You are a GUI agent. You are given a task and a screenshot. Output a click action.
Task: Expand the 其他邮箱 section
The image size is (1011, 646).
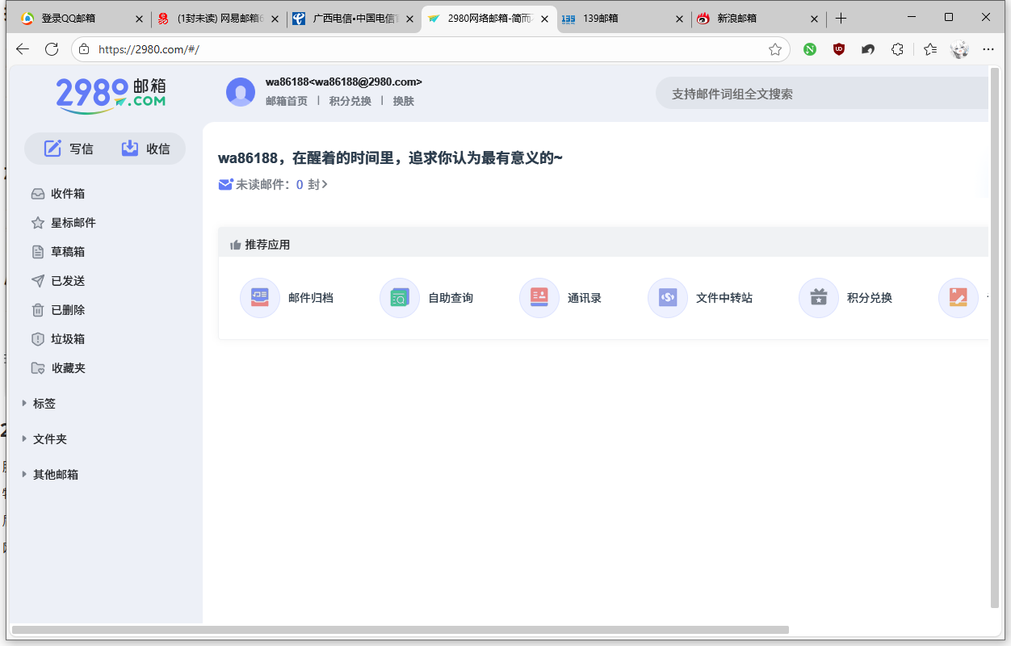point(54,474)
